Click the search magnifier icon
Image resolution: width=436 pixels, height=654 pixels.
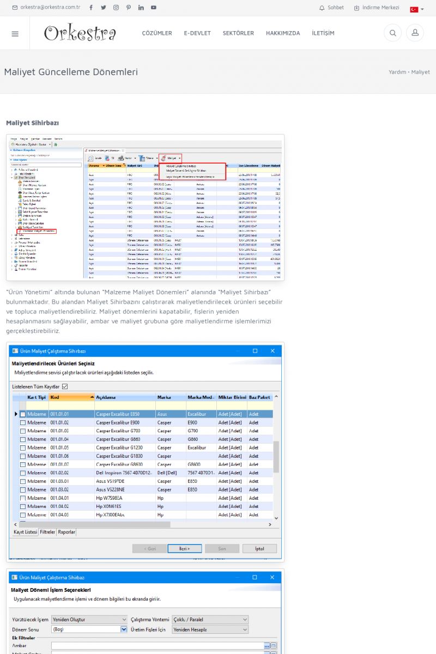(x=392, y=33)
